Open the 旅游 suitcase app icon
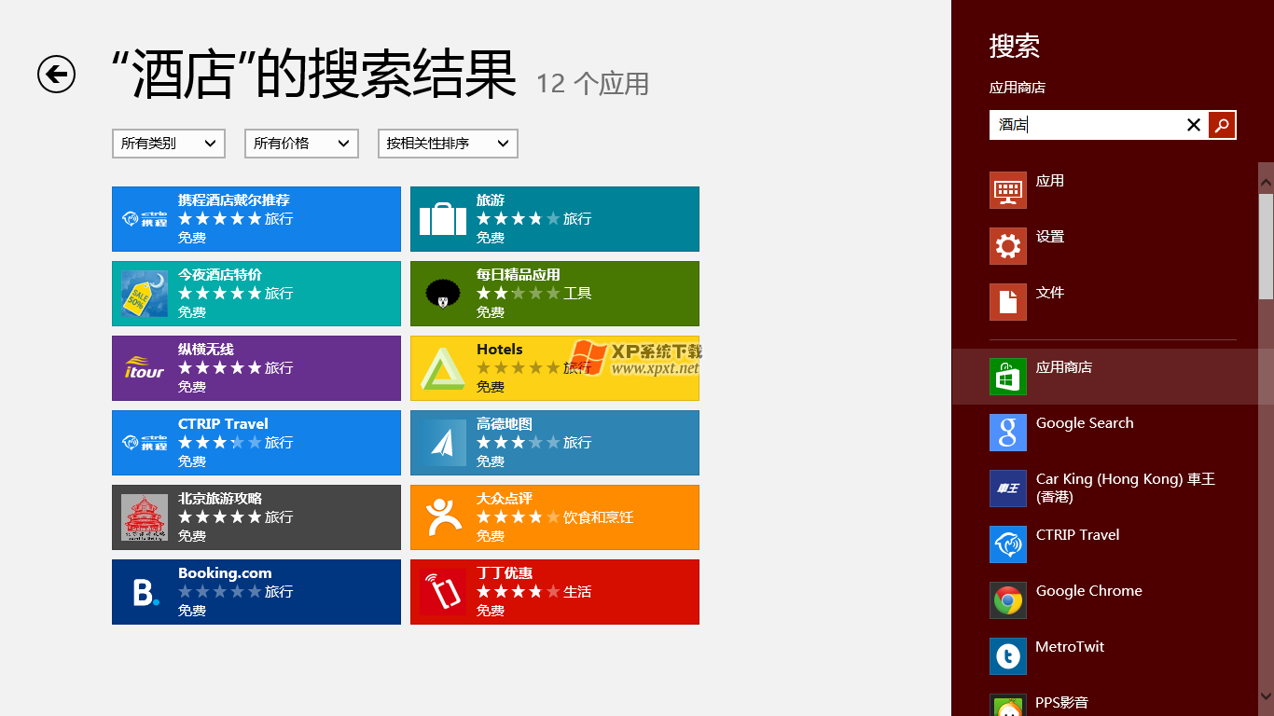 (443, 219)
